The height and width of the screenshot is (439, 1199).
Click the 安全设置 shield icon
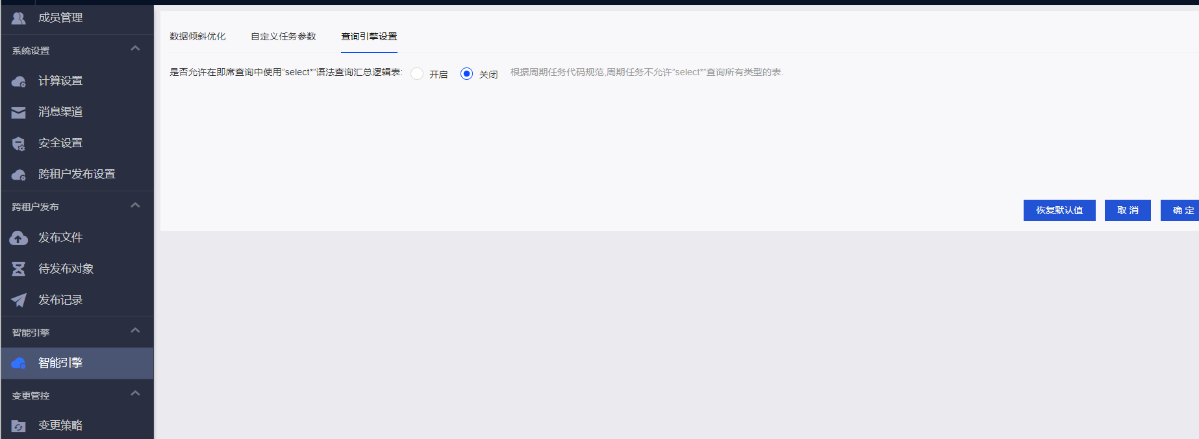[x=19, y=143]
